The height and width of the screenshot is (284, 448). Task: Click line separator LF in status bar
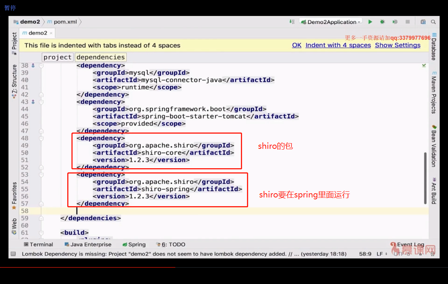pyautogui.click(x=382, y=254)
